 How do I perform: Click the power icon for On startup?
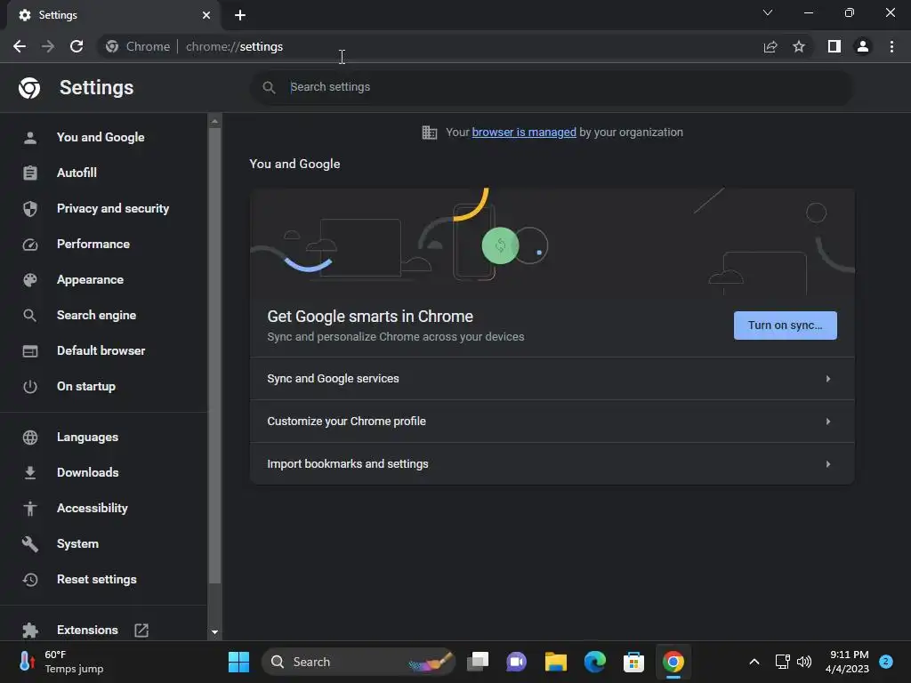pos(30,387)
